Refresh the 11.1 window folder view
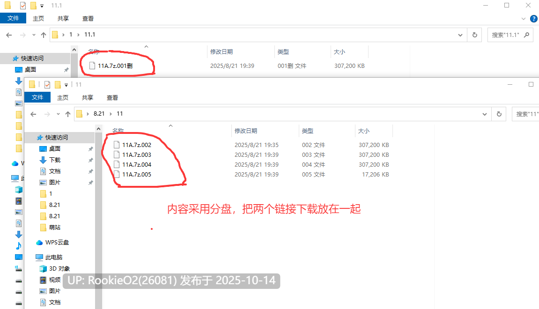539x309 pixels. [x=475, y=35]
